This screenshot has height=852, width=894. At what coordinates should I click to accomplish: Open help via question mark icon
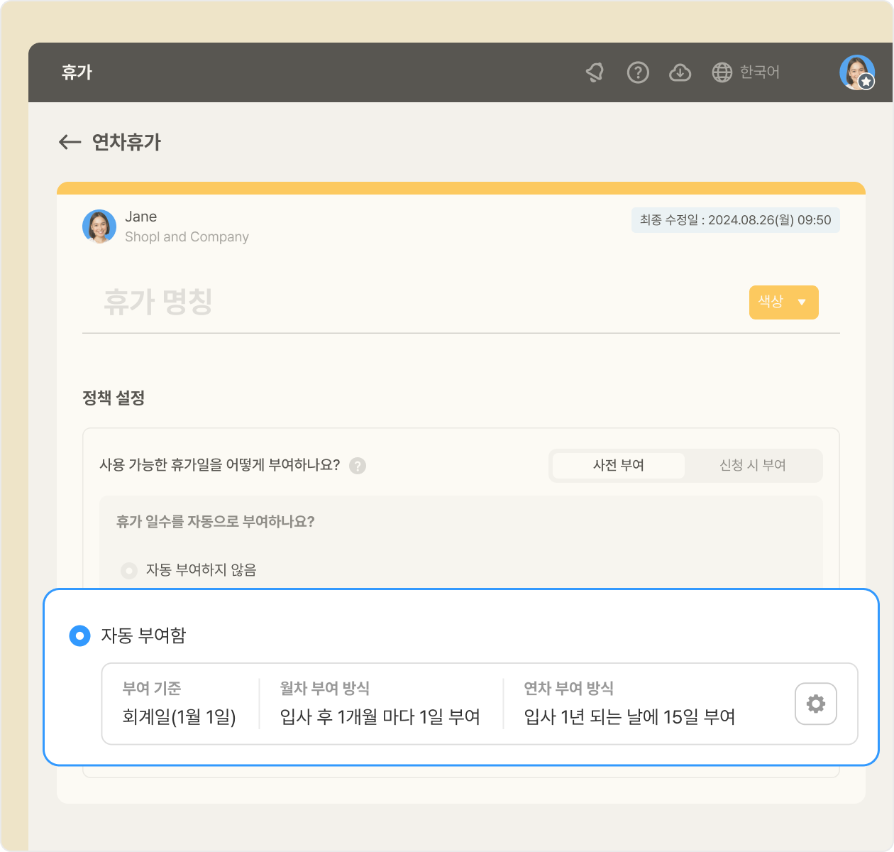638,72
